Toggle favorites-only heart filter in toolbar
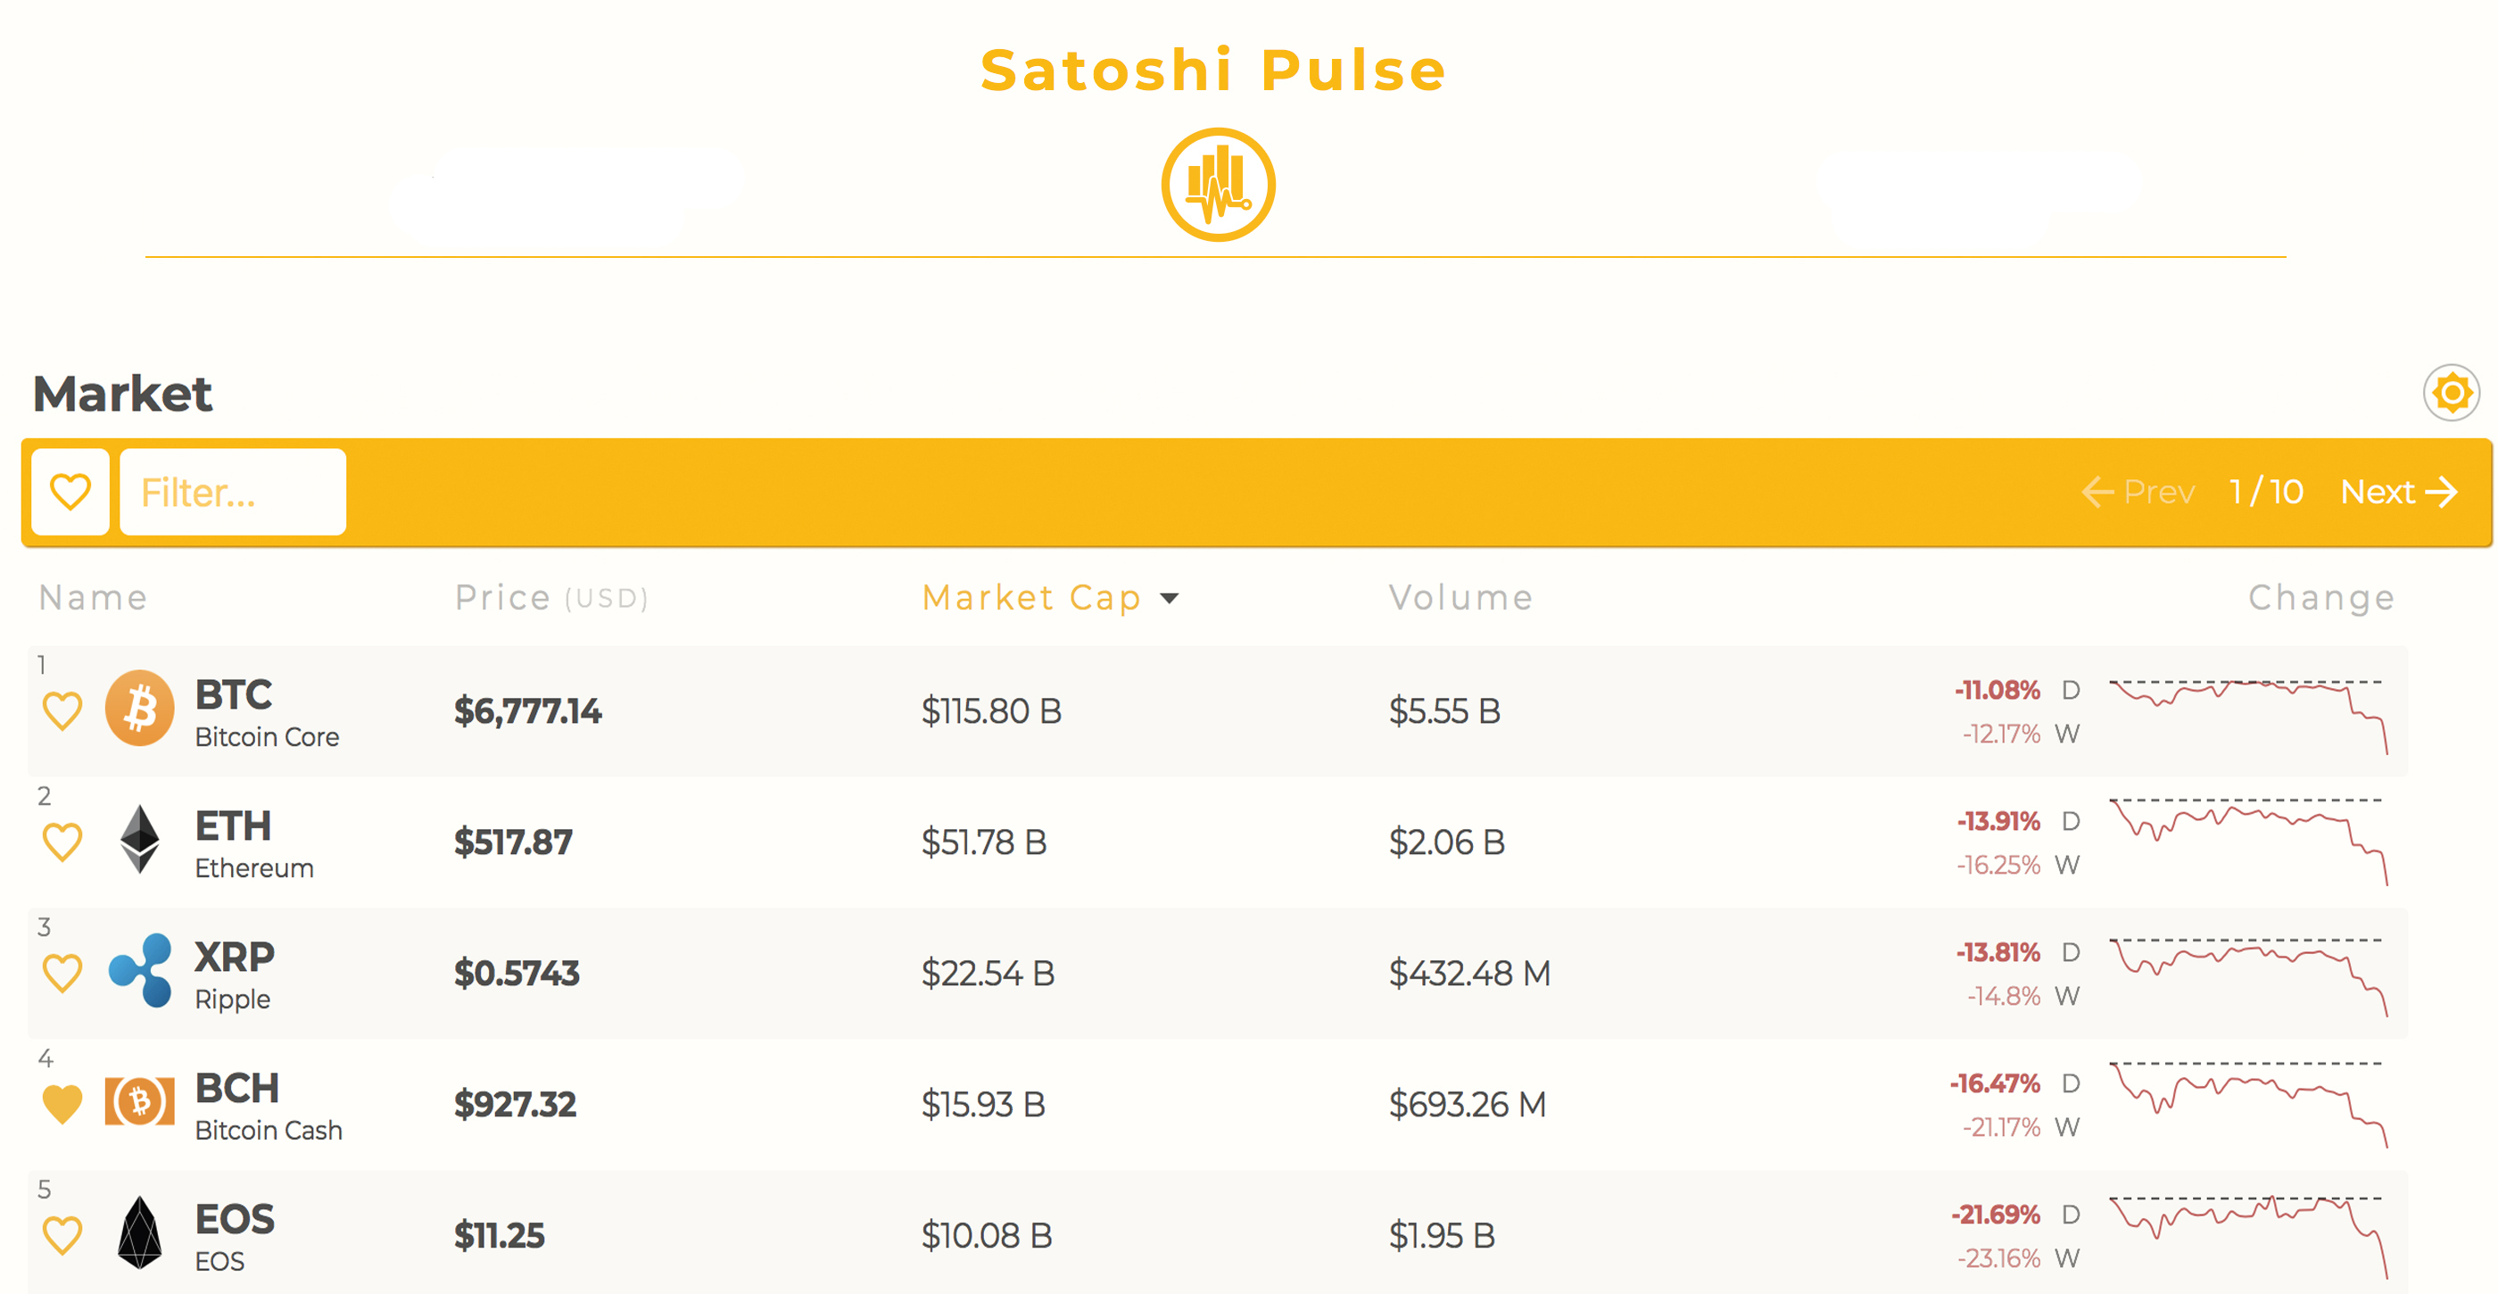Viewport: 2498px width, 1294px height. click(x=70, y=492)
